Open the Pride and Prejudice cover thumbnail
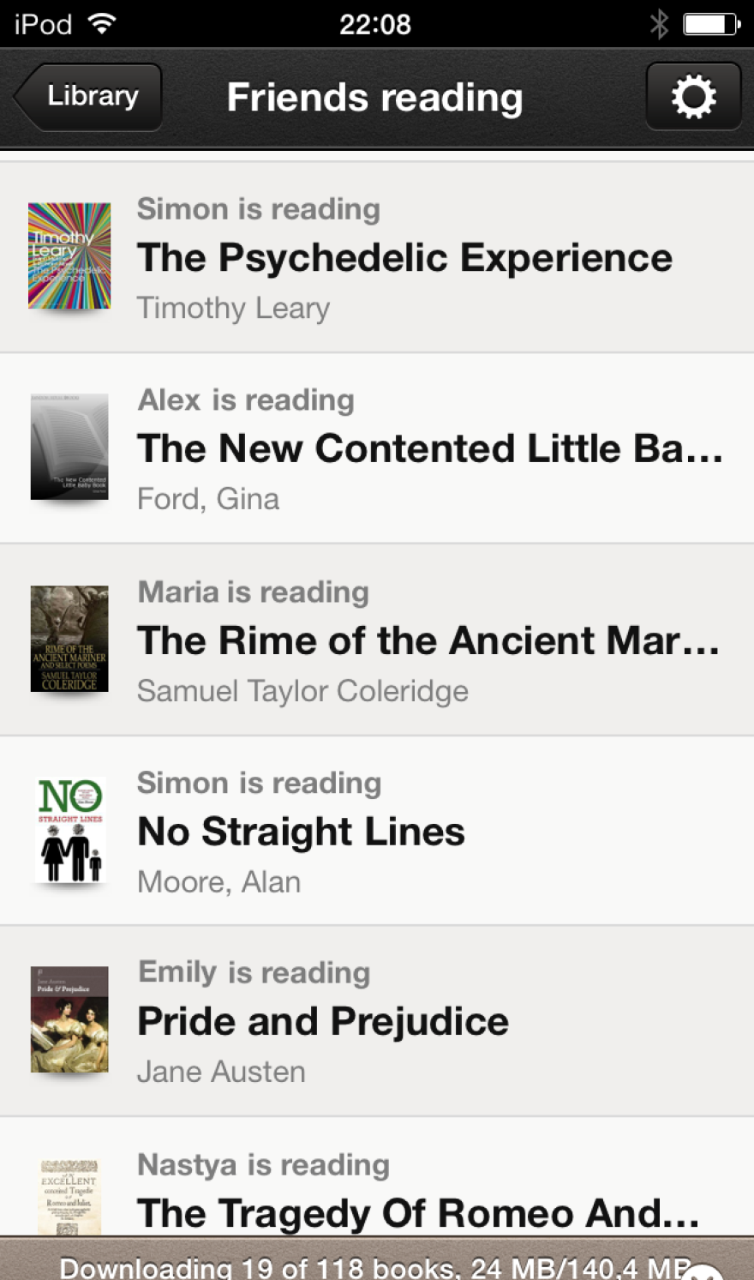 coord(69,1019)
